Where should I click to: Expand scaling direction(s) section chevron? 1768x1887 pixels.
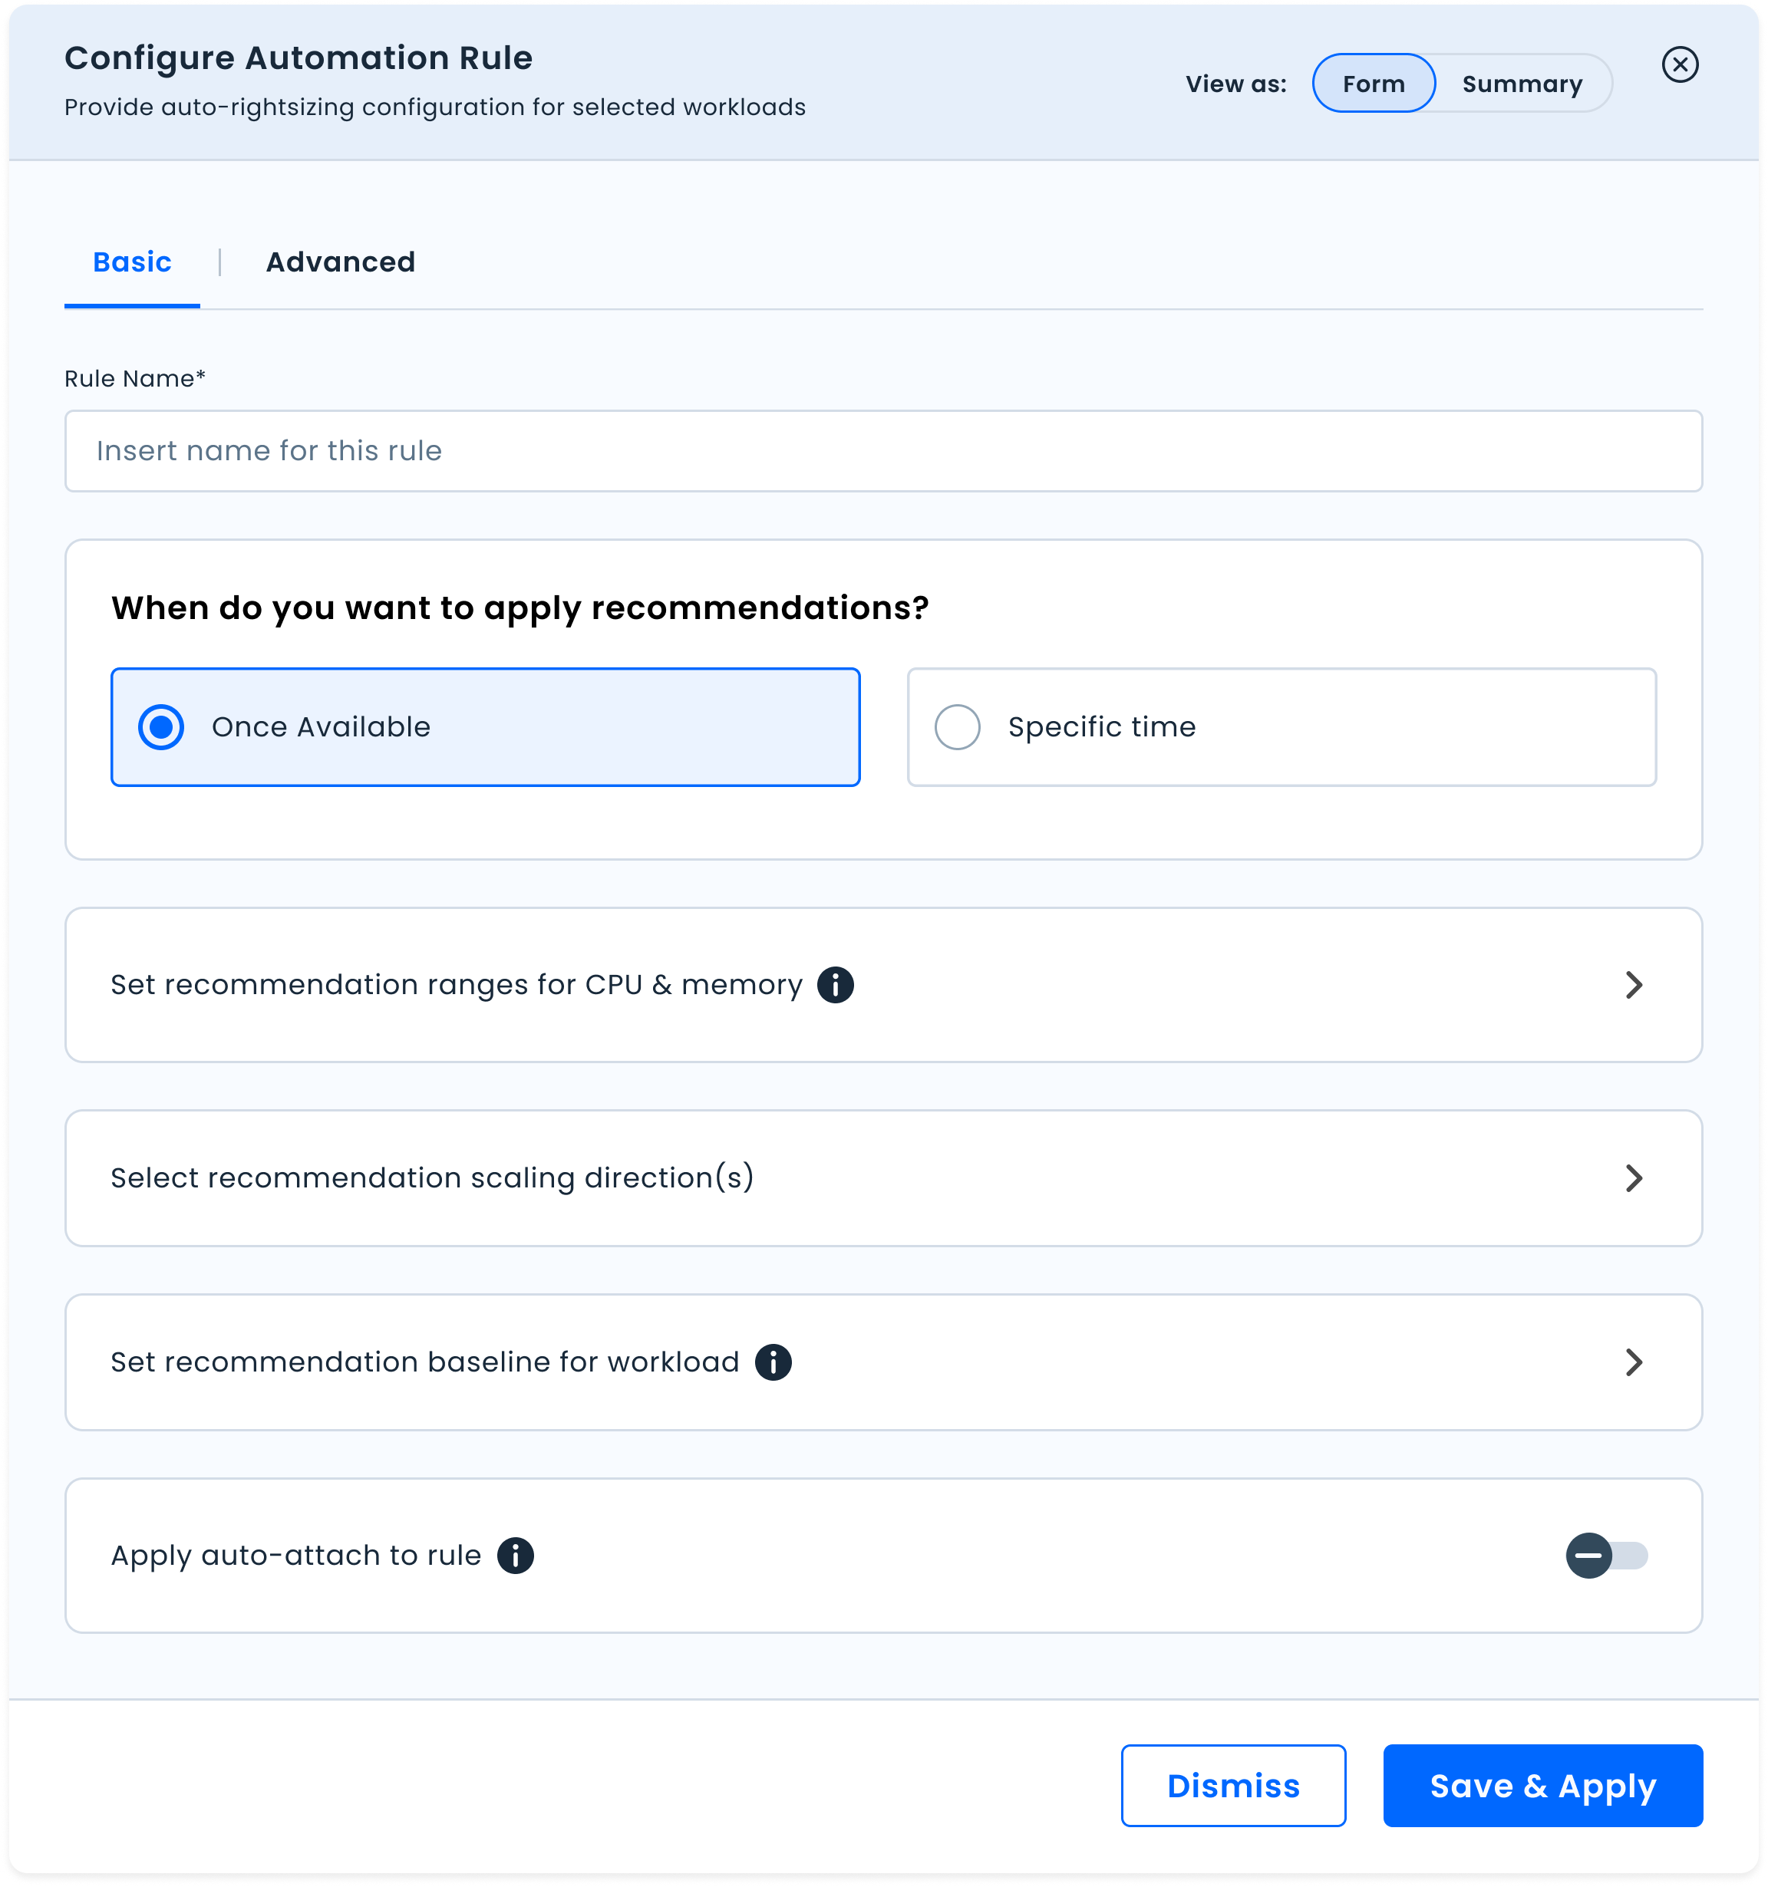(x=1633, y=1178)
